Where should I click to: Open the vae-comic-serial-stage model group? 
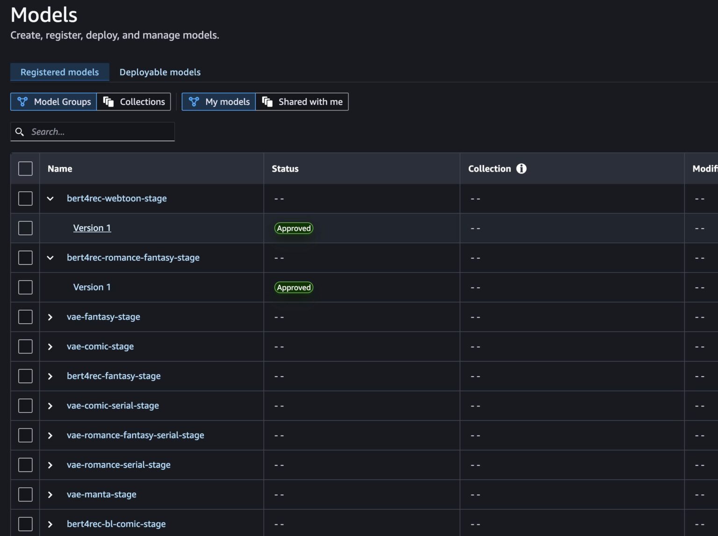(113, 406)
